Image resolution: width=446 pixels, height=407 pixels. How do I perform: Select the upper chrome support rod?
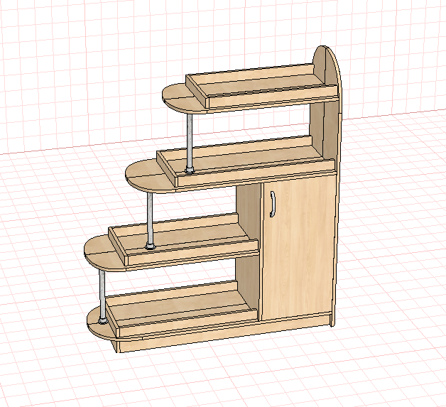pos(190,143)
